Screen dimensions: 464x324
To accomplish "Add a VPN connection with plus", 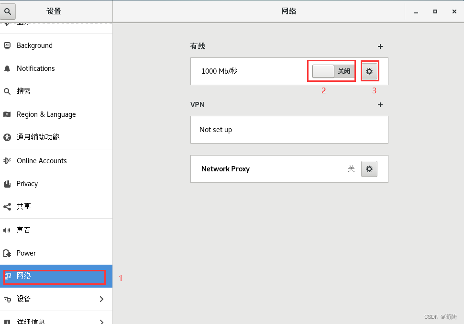I will [380, 105].
